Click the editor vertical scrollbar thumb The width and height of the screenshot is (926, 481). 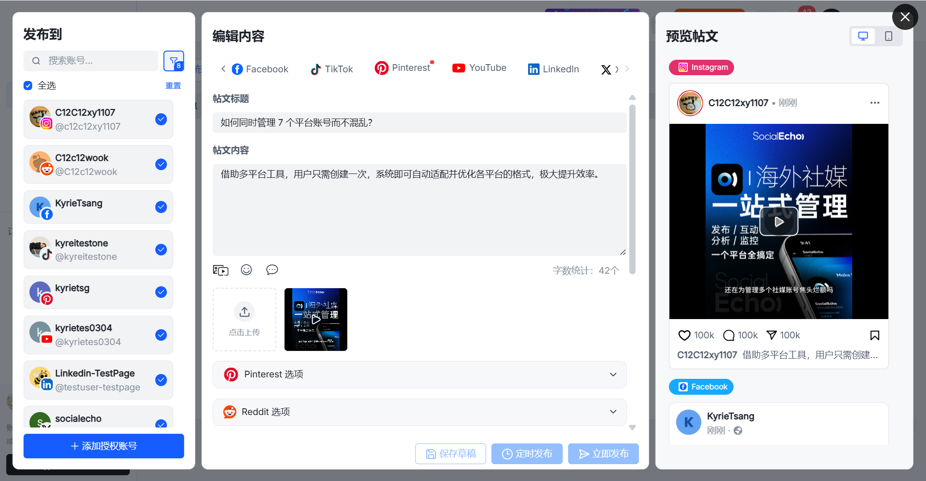pos(632,189)
